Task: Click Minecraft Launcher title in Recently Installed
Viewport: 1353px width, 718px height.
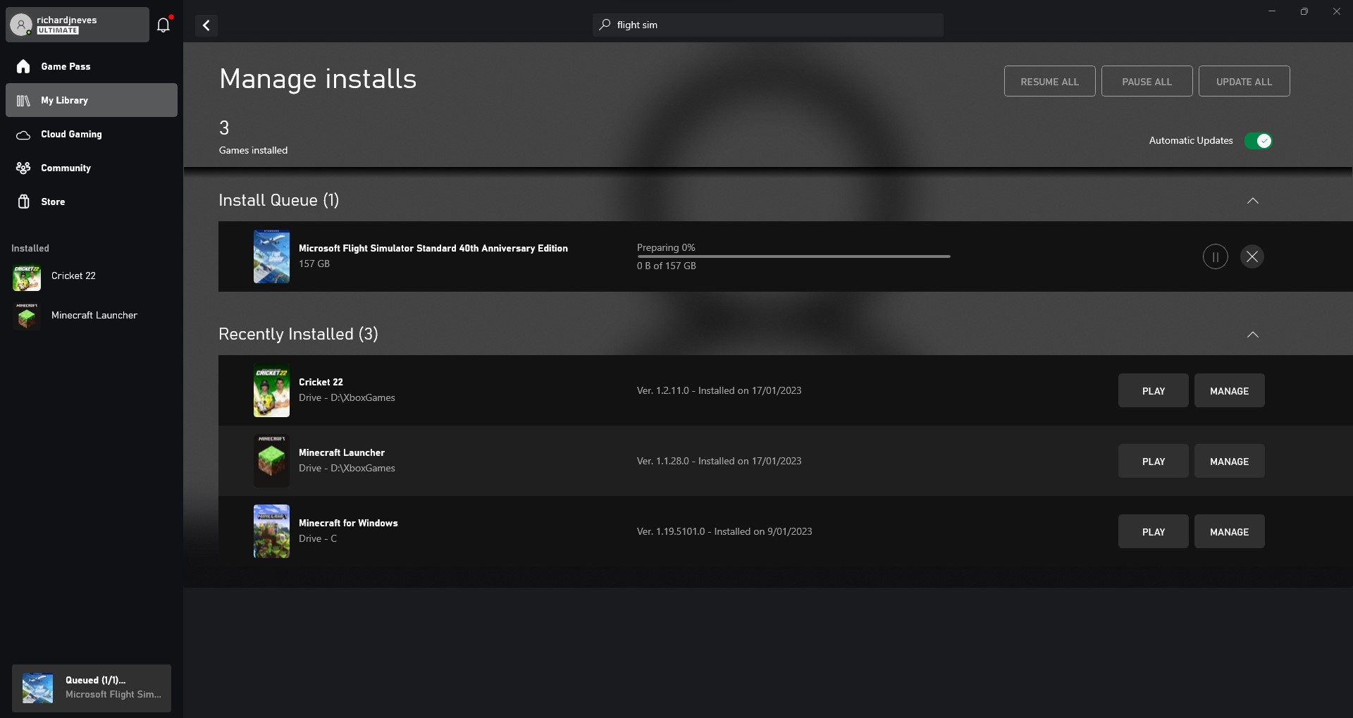Action: 341,452
